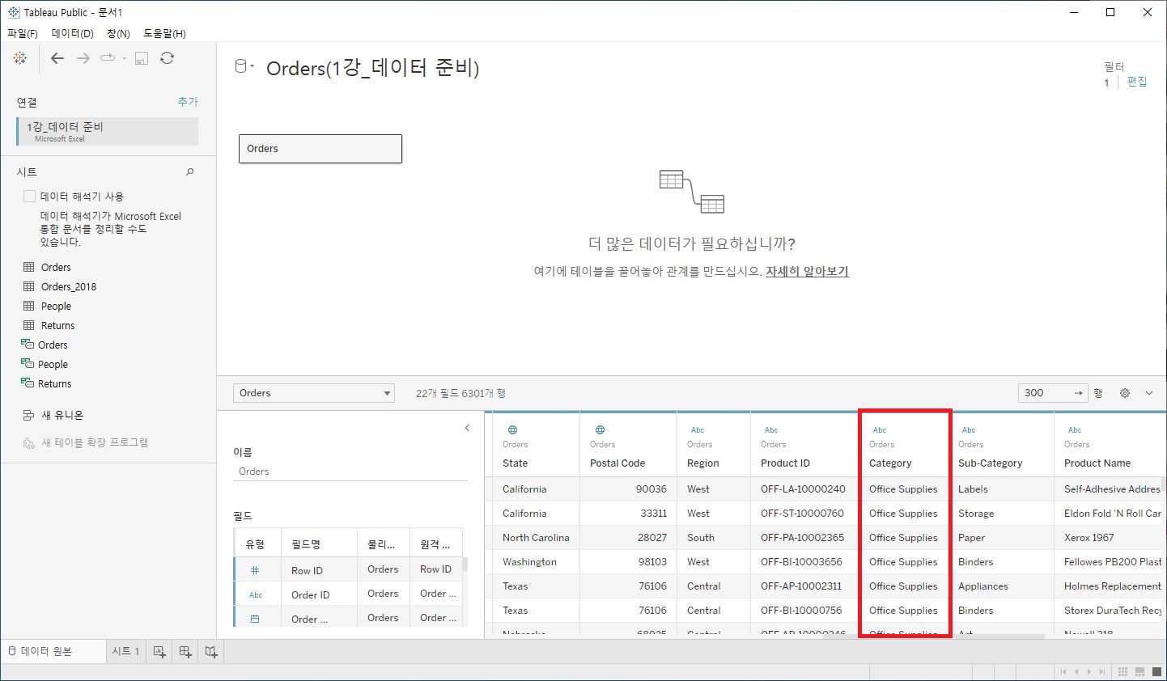The width and height of the screenshot is (1167, 681).
Task: Select the Returns named range icon
Action: point(28,383)
